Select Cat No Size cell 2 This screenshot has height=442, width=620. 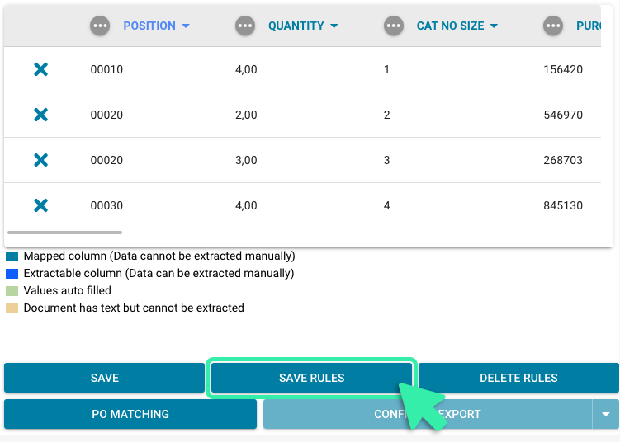click(386, 115)
